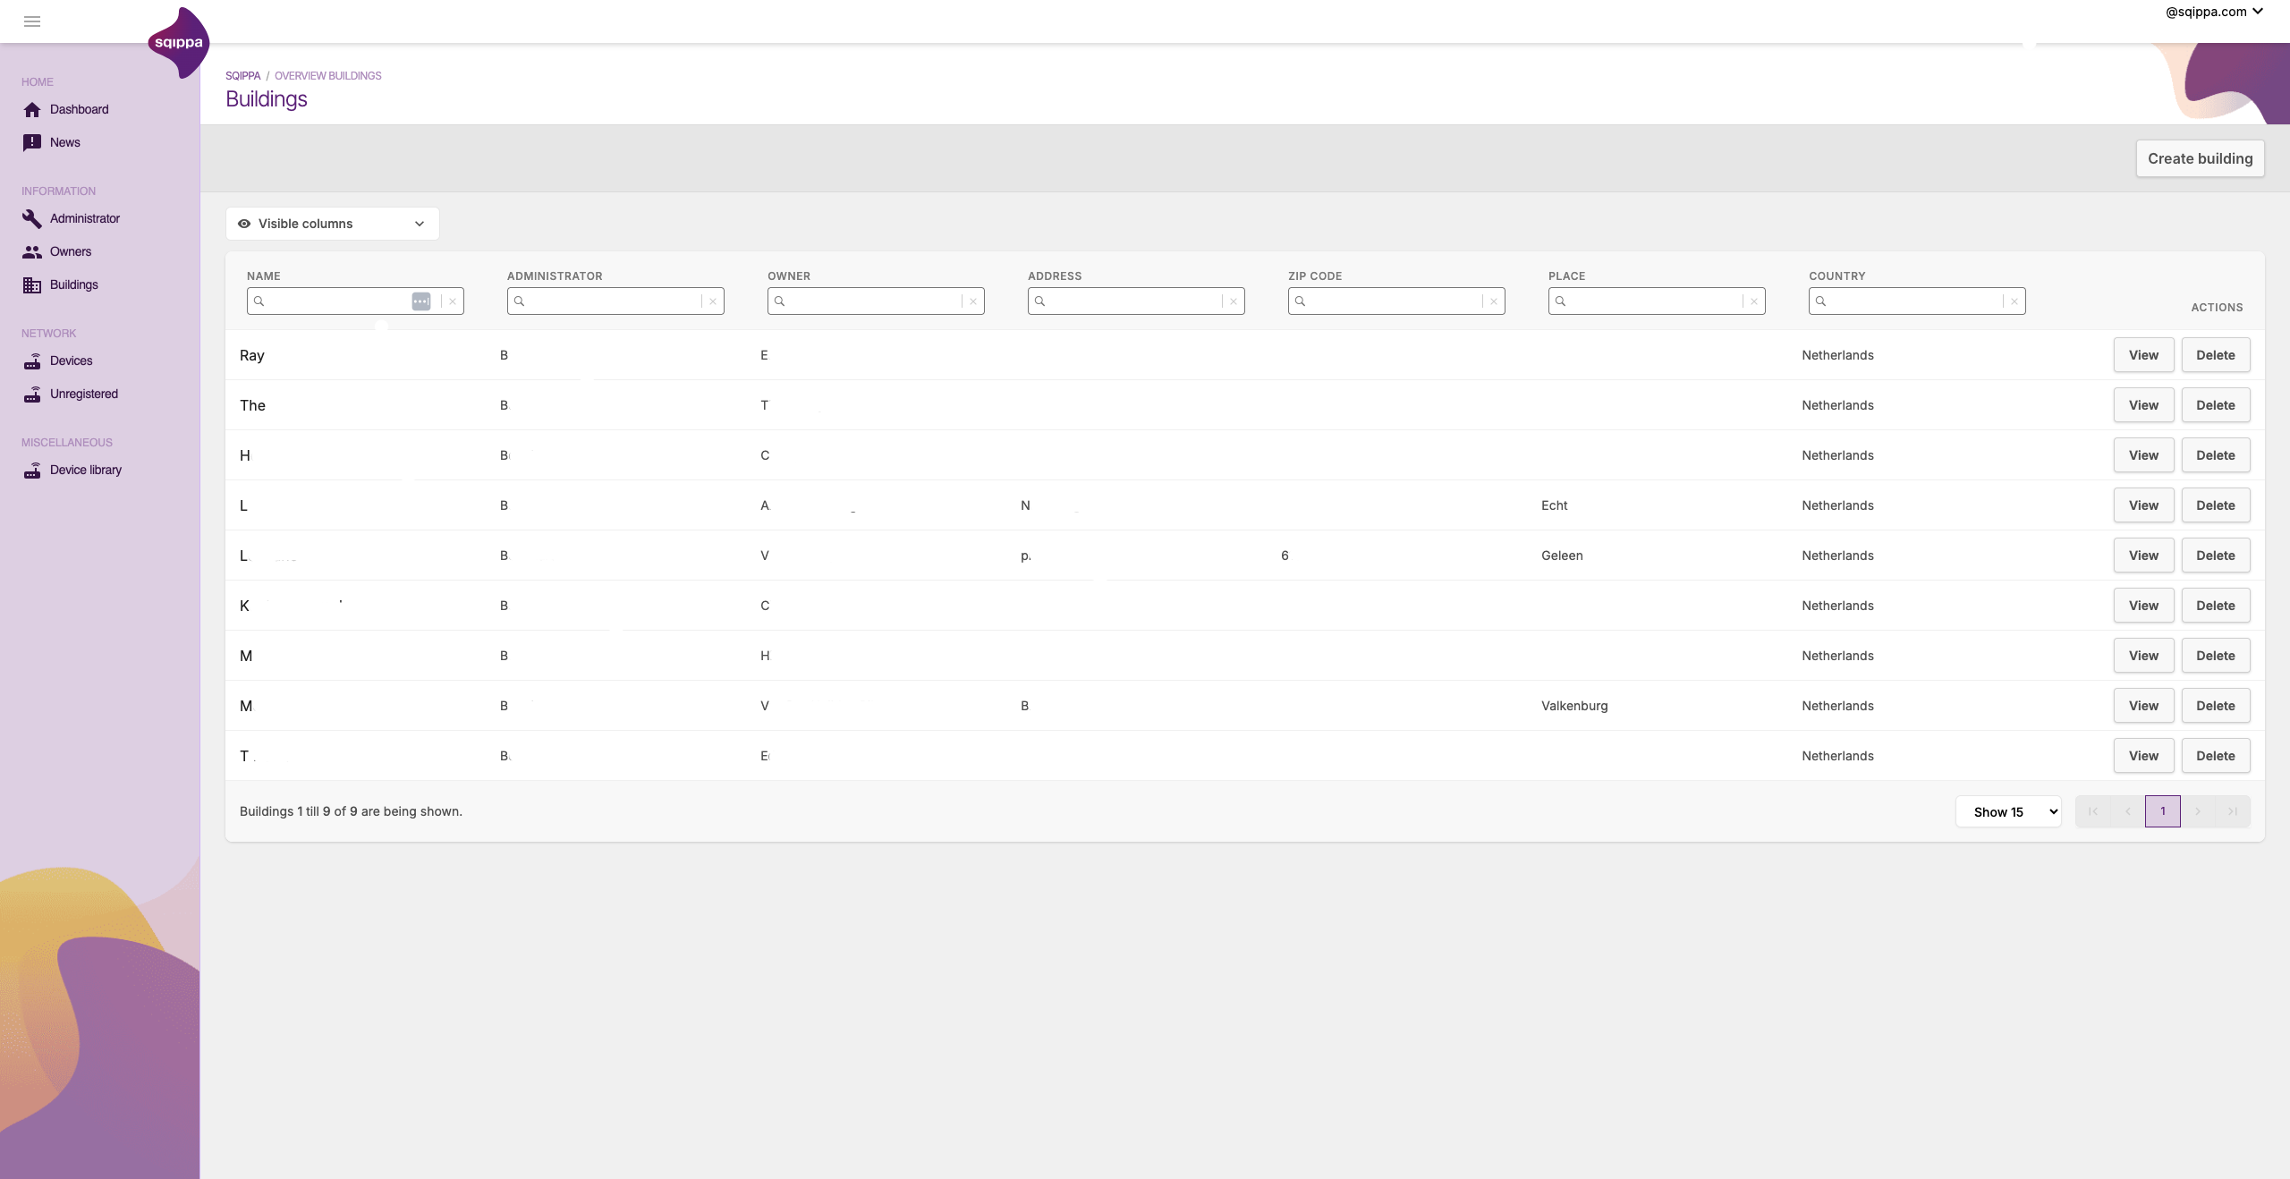This screenshot has width=2290, height=1179.
Task: Open Buildings in the sidebar
Action: tap(73, 285)
